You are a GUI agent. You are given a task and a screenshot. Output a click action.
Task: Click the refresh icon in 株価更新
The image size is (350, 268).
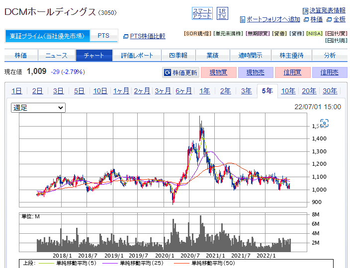click(x=168, y=72)
